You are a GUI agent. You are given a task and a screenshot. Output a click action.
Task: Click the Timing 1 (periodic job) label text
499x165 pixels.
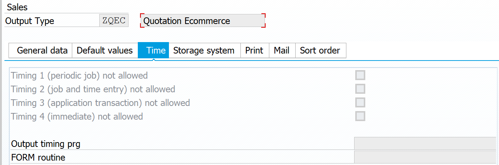[x=79, y=76]
